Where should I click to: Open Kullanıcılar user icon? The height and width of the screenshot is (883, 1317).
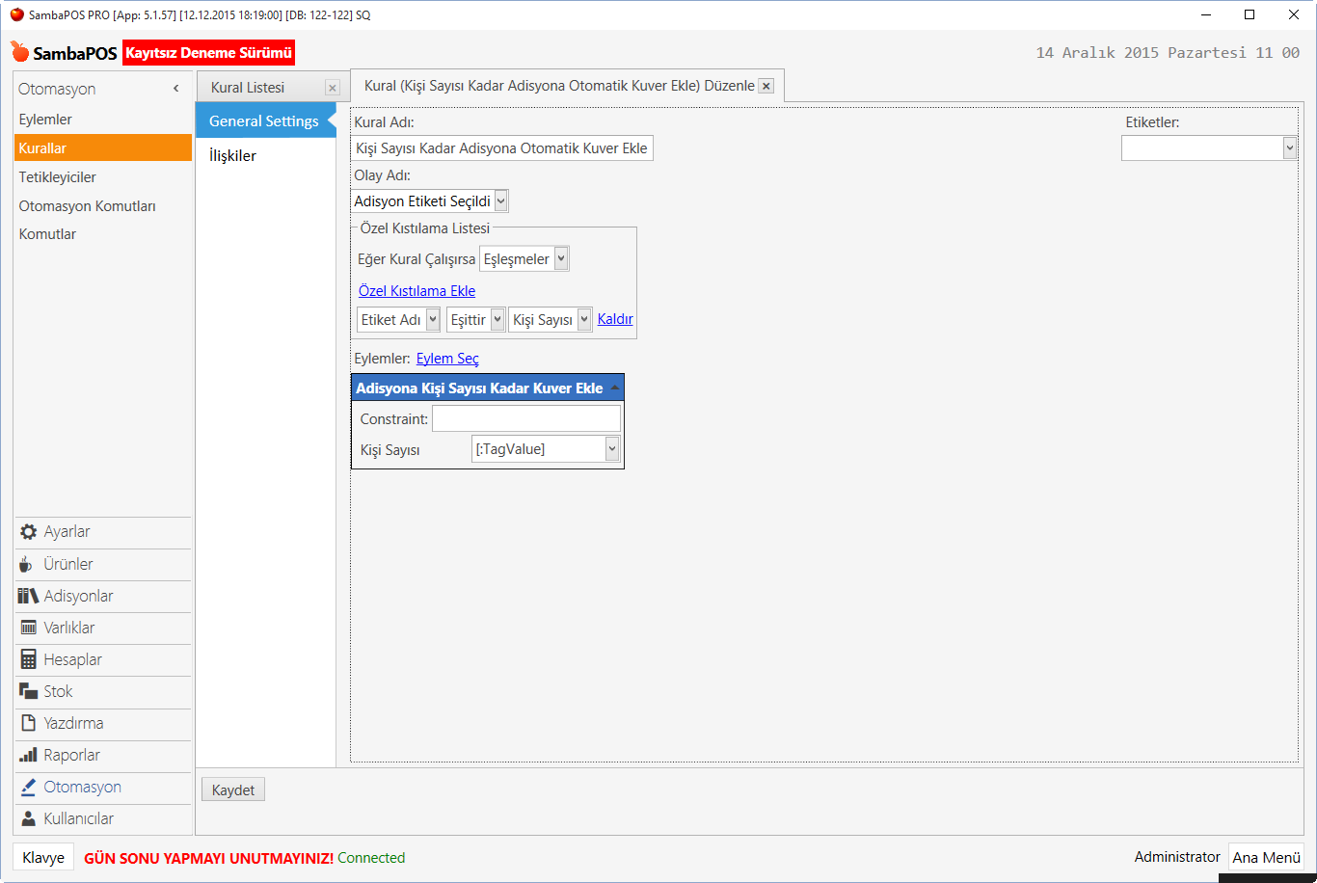(x=28, y=818)
